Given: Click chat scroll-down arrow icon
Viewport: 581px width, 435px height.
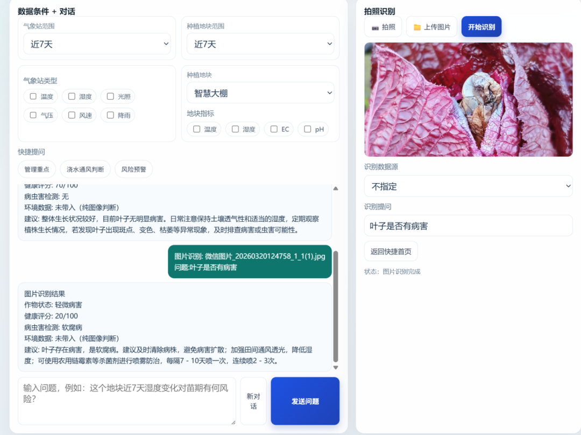Looking at the screenshot, I should (x=336, y=367).
